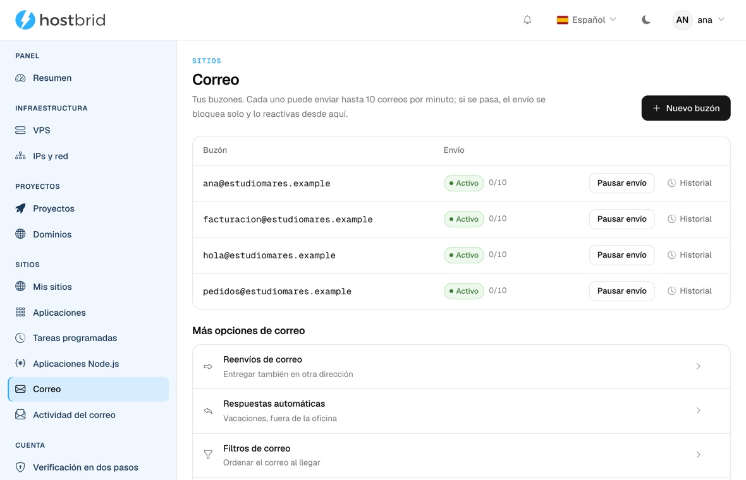The image size is (746, 480).
Task: Click the Dominios globe icon
Action: 20,234
